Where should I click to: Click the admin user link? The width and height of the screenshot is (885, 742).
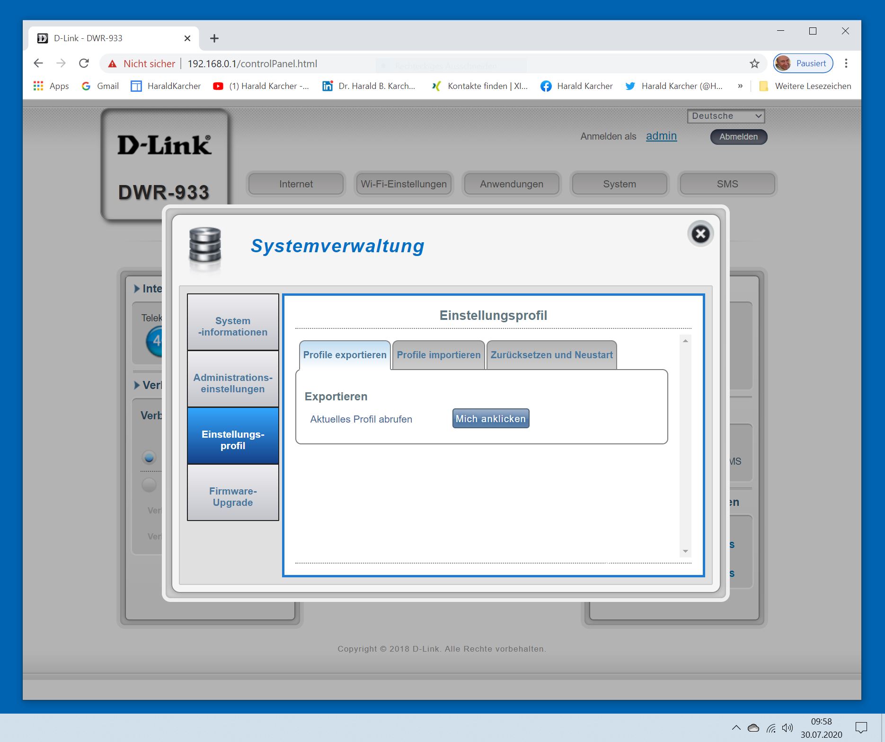[662, 136]
